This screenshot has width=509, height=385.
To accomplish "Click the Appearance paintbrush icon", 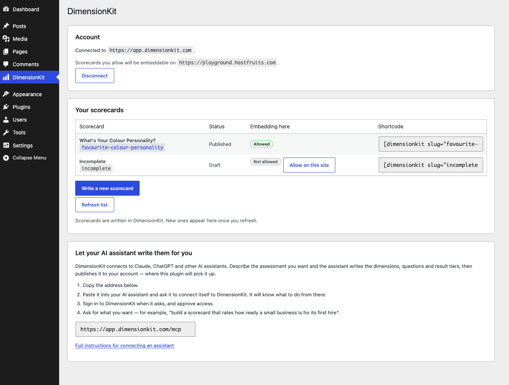I will (6, 94).
